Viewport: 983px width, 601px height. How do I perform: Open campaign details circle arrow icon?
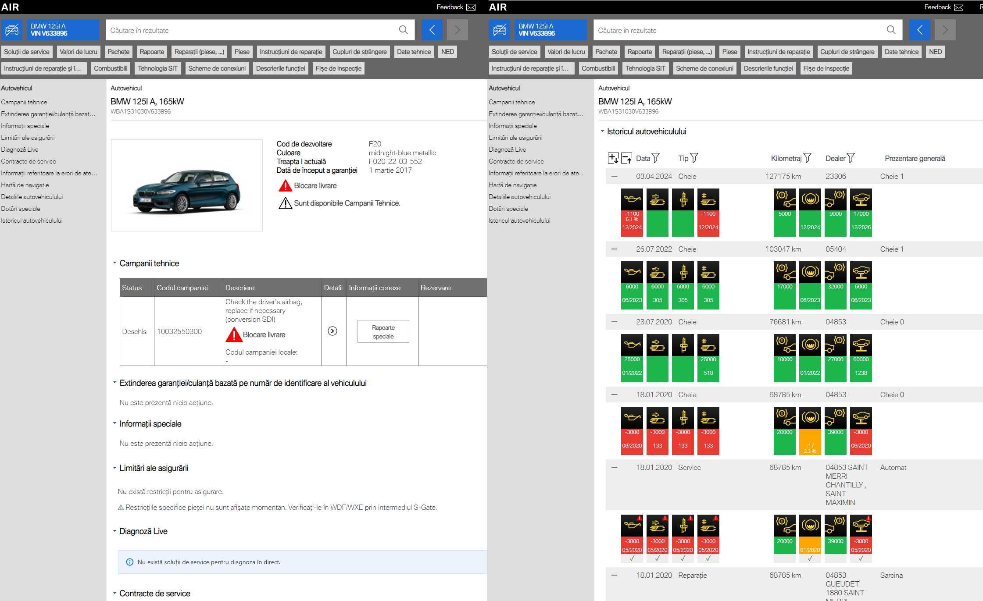(332, 331)
